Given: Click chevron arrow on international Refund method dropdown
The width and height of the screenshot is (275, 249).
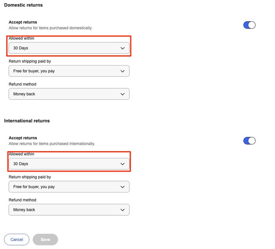Looking at the screenshot, I should (123, 210).
